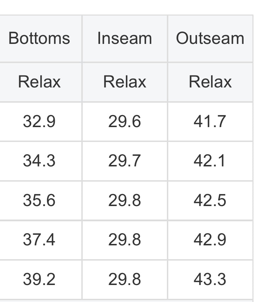Select the 42.9 outseam value
Image resolution: width=268 pixels, height=302 pixels.
click(x=210, y=240)
